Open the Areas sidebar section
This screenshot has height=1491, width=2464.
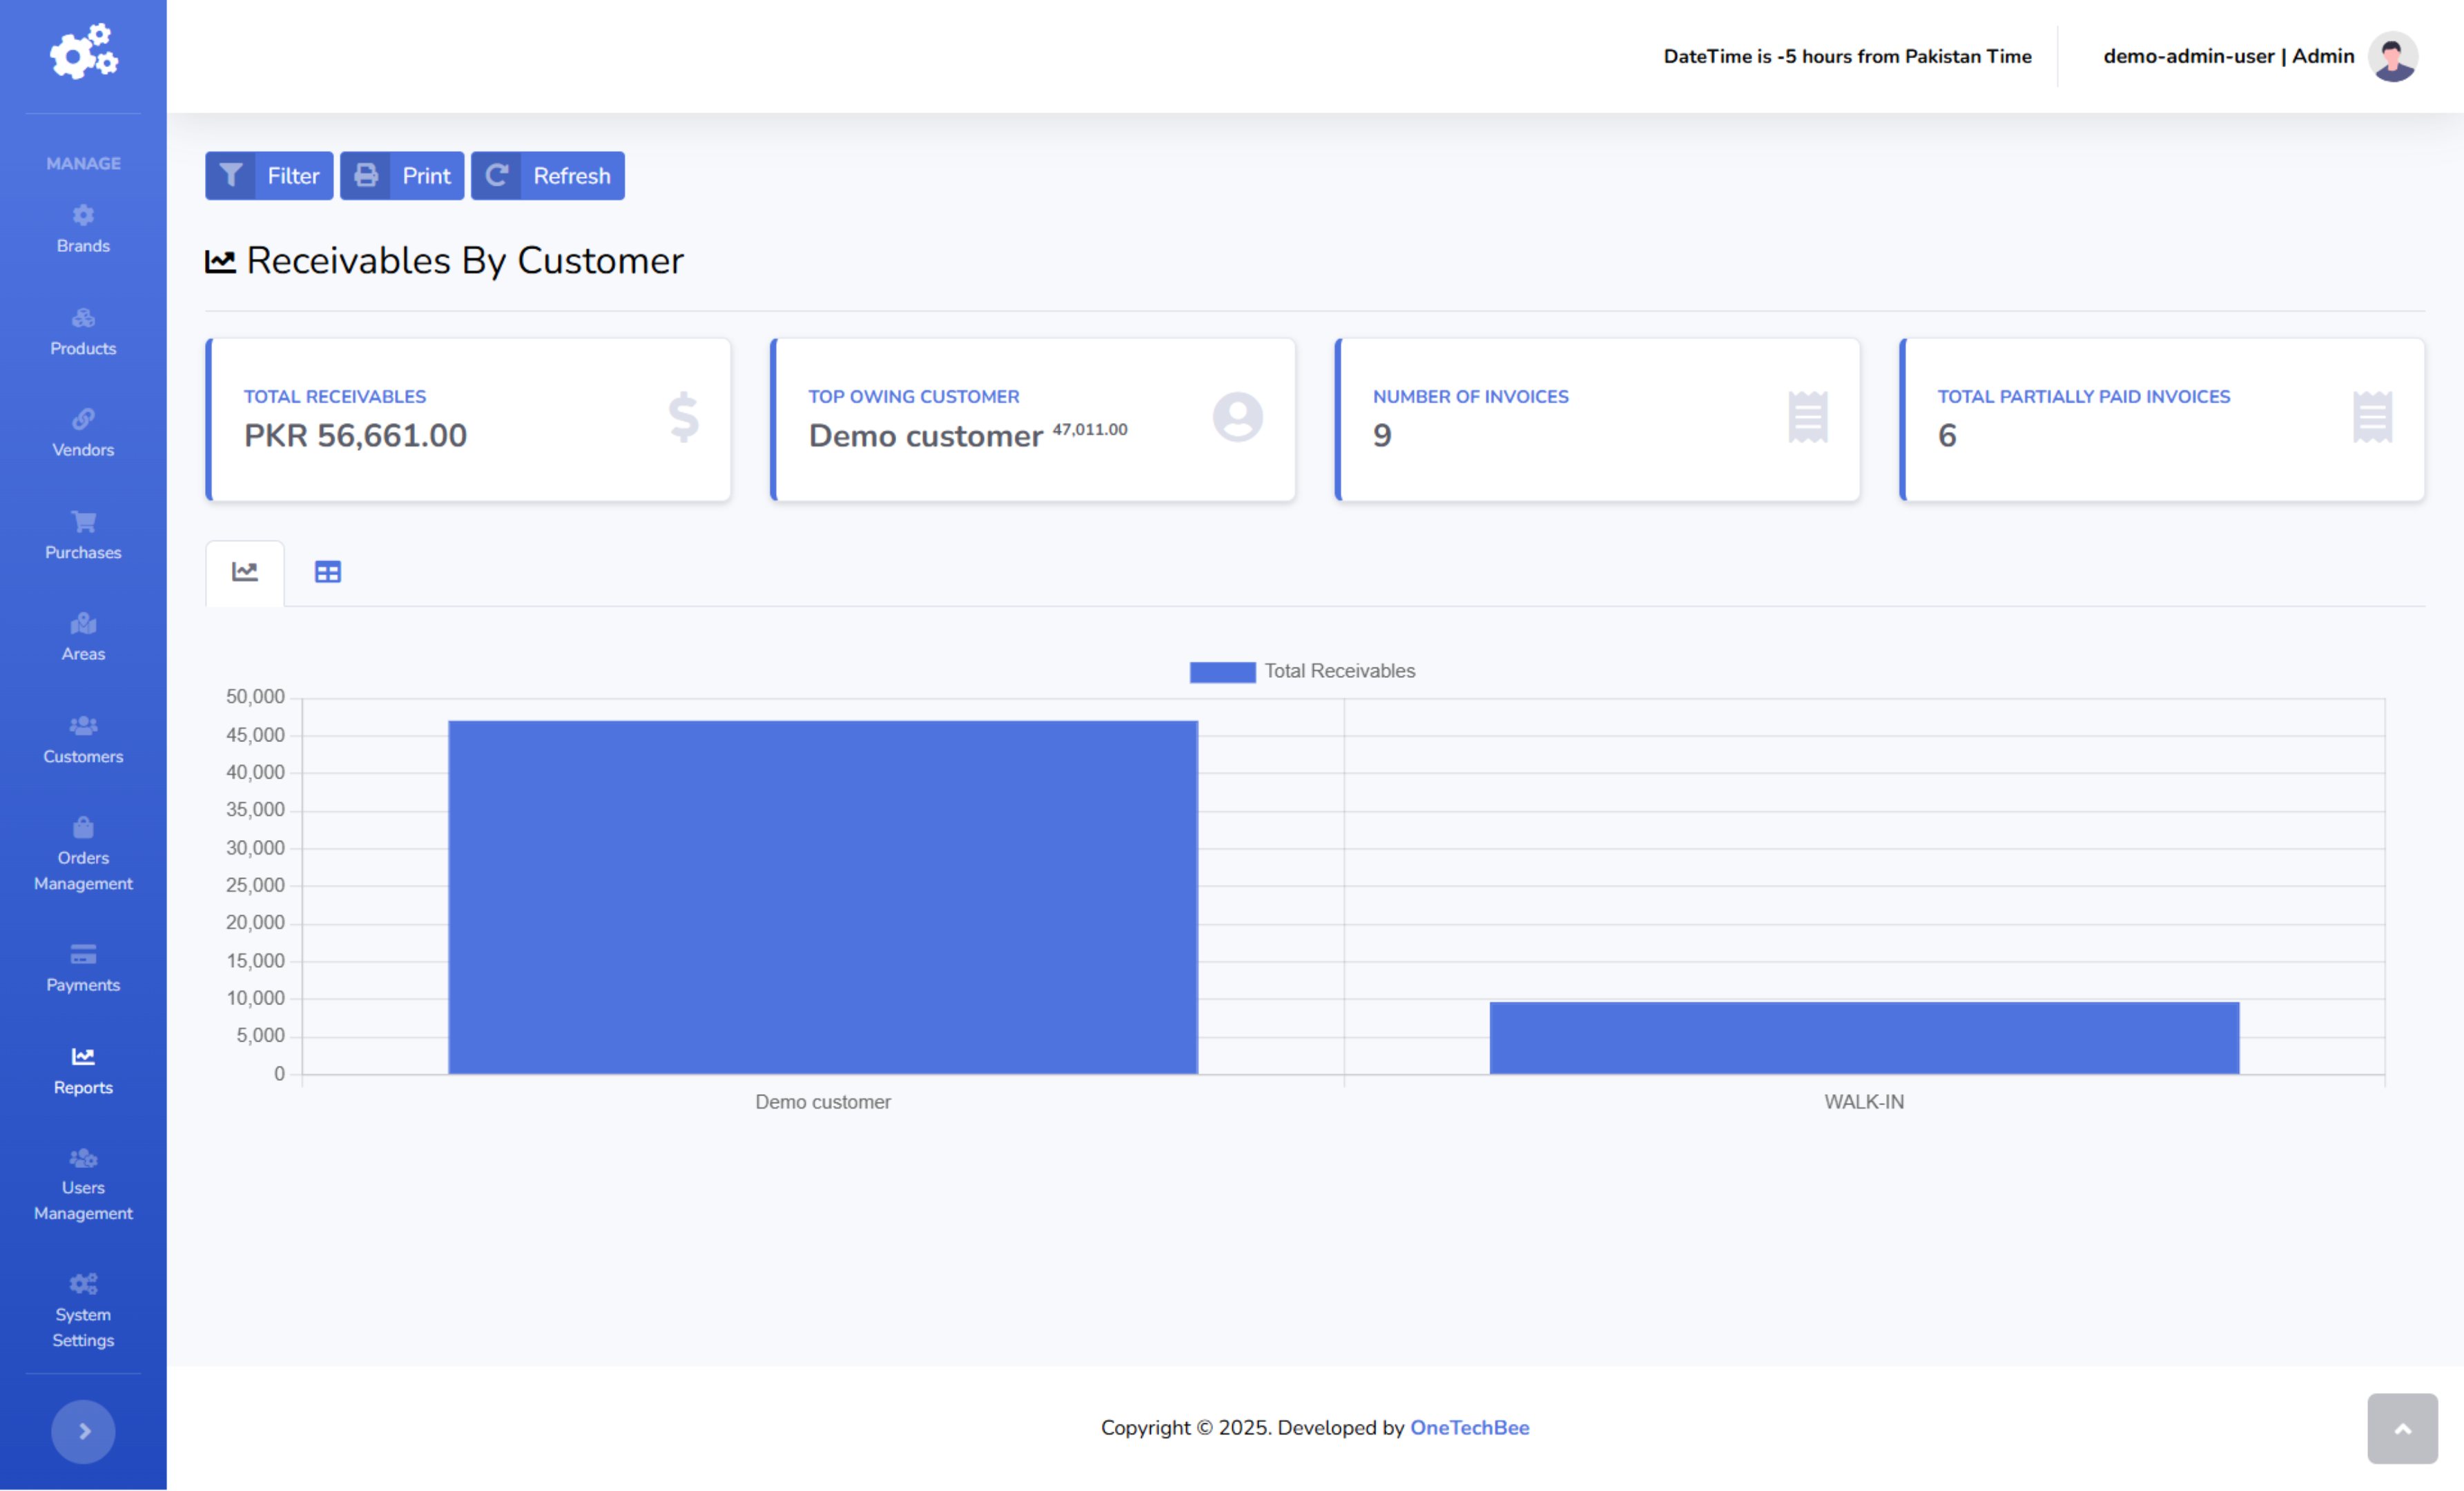pos(83,638)
